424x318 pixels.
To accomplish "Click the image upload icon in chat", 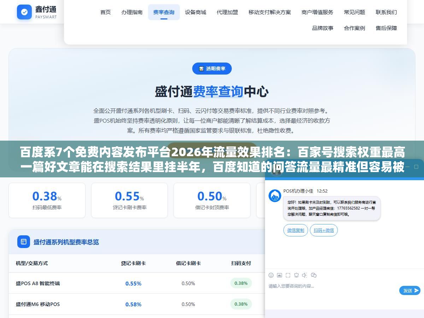I will point(279,275).
